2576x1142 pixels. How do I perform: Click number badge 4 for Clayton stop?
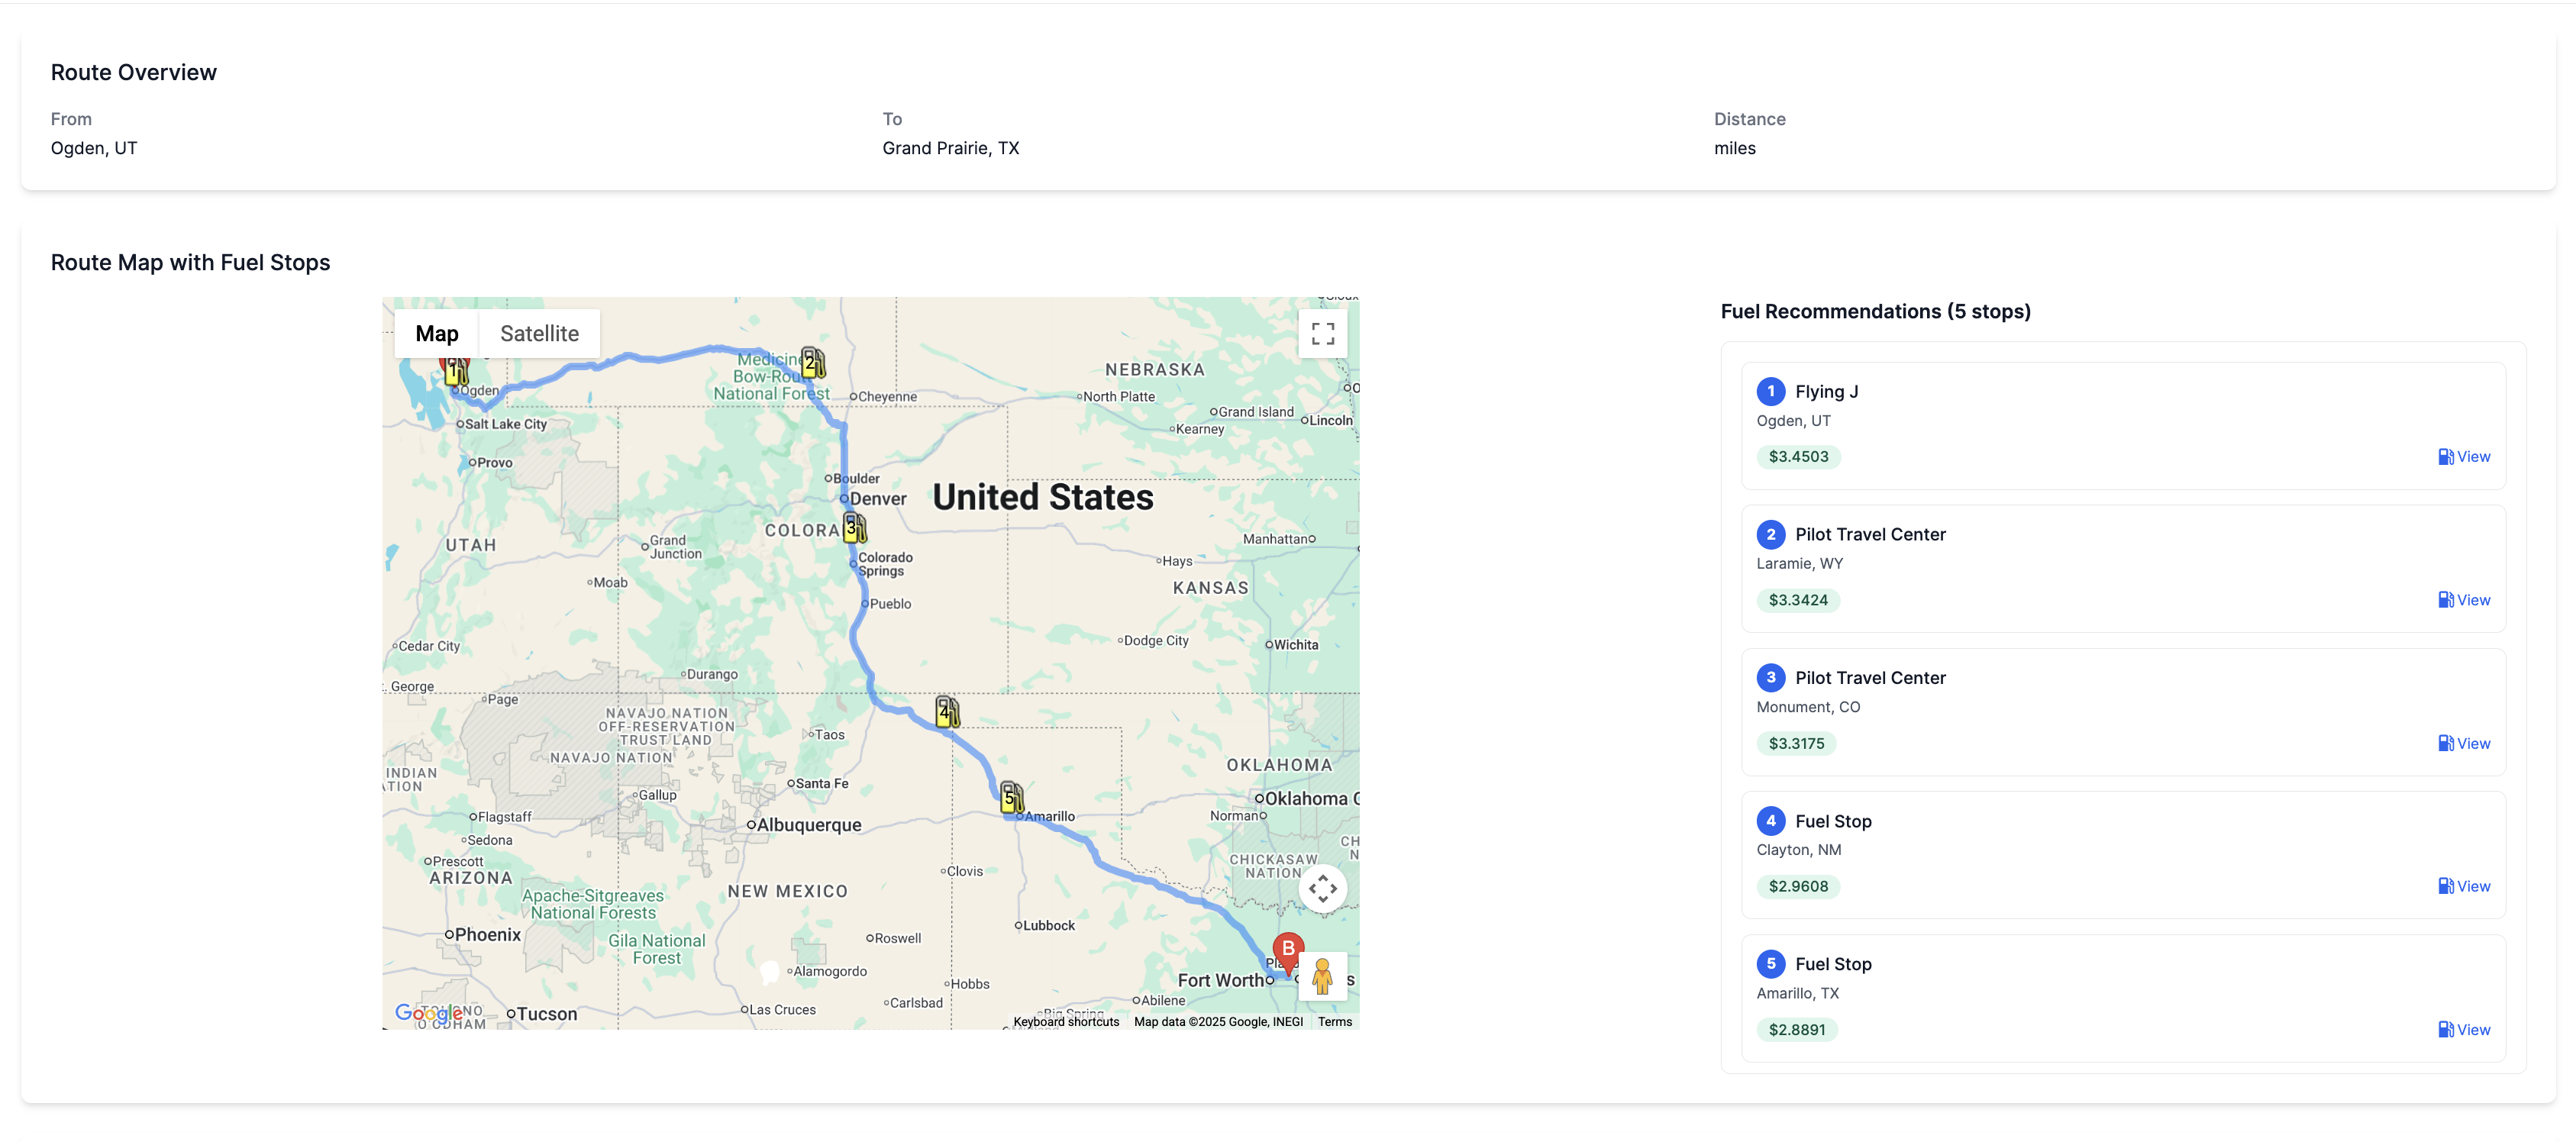pos(1770,821)
